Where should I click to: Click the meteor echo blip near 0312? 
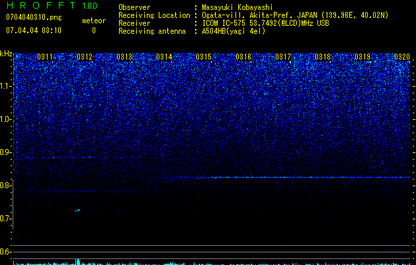(x=77, y=211)
